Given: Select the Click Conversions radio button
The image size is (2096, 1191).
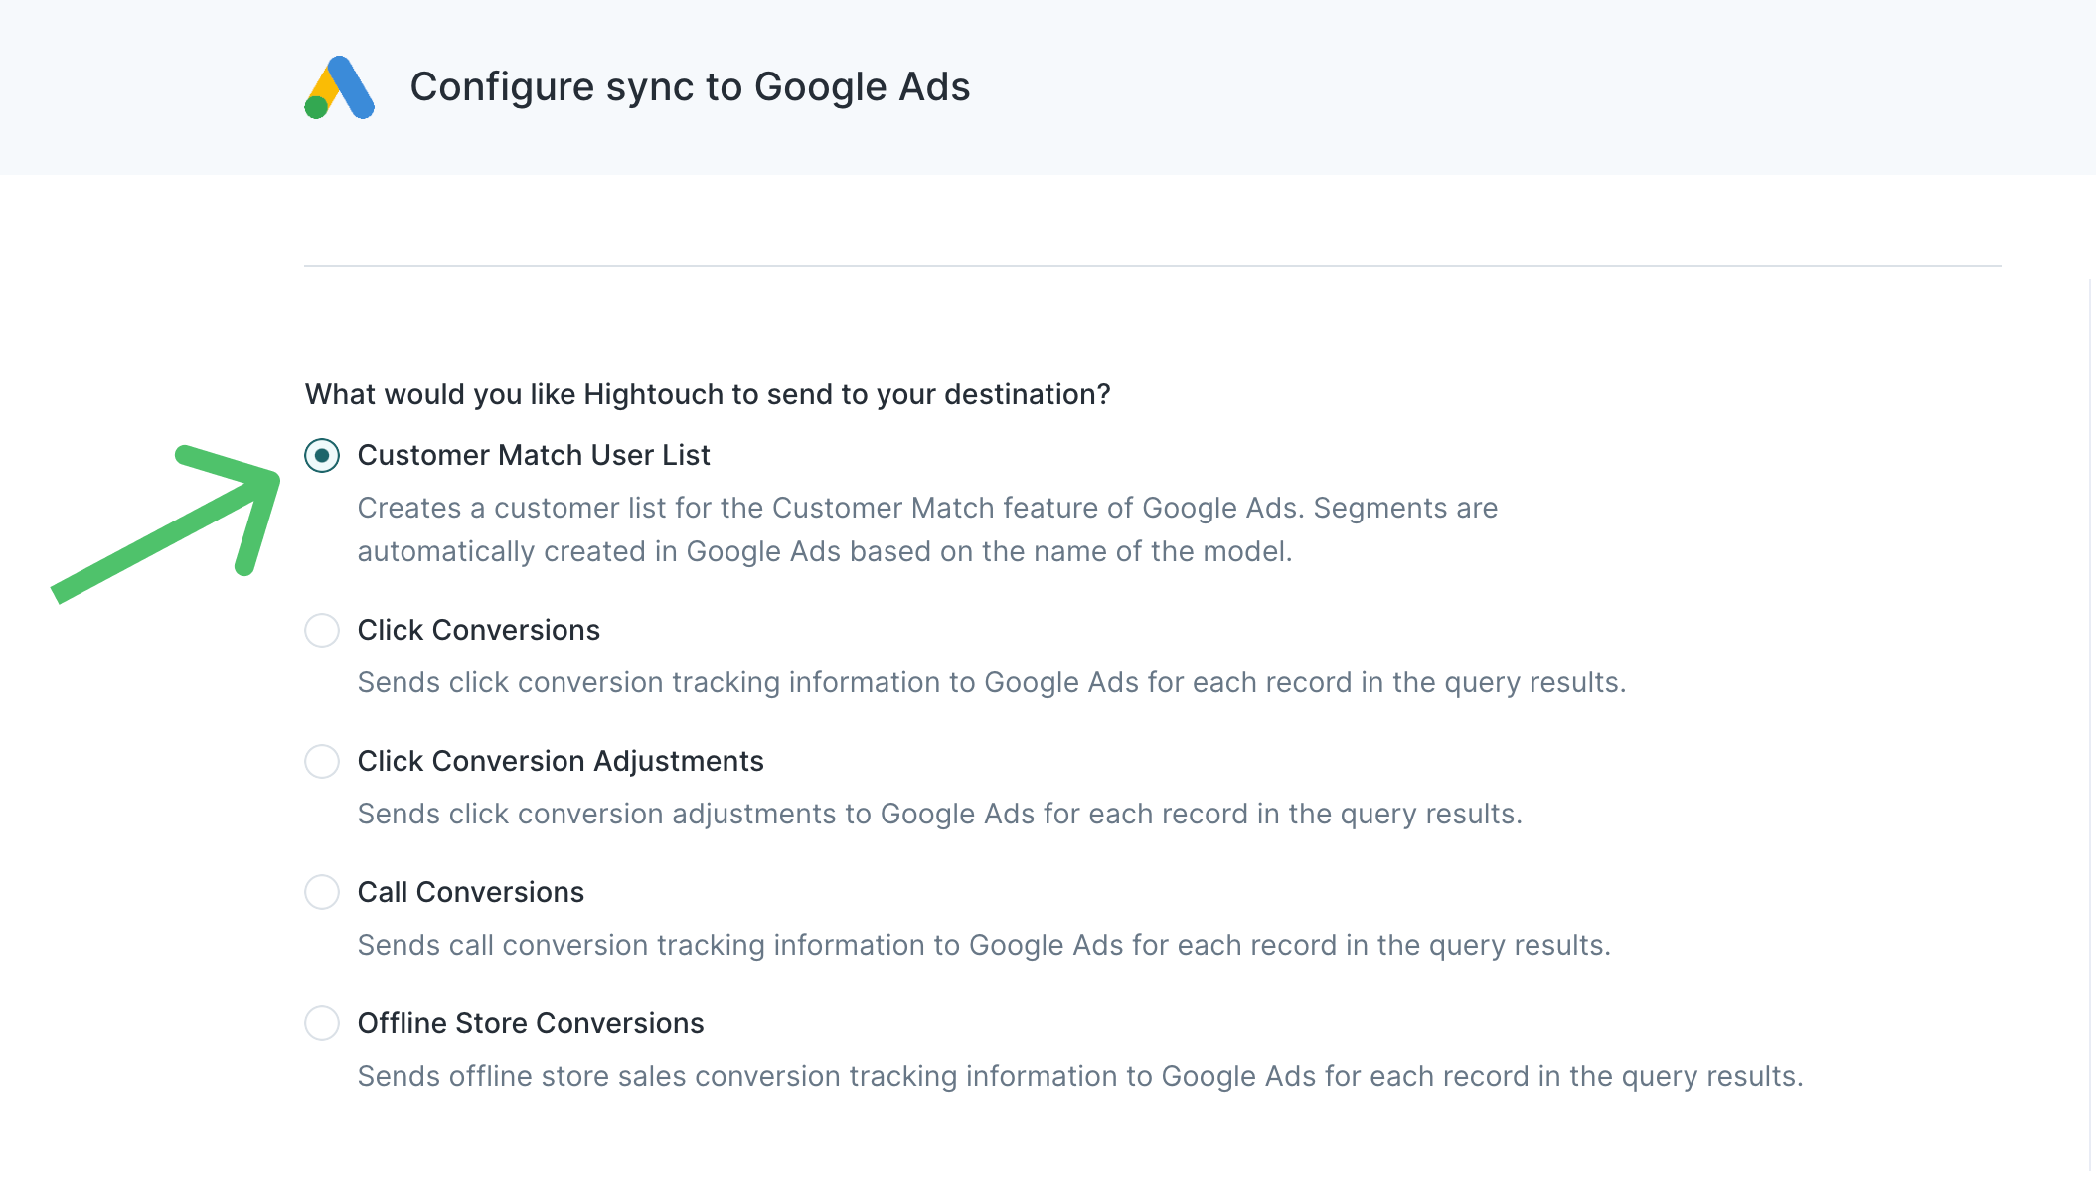Looking at the screenshot, I should (x=322, y=631).
